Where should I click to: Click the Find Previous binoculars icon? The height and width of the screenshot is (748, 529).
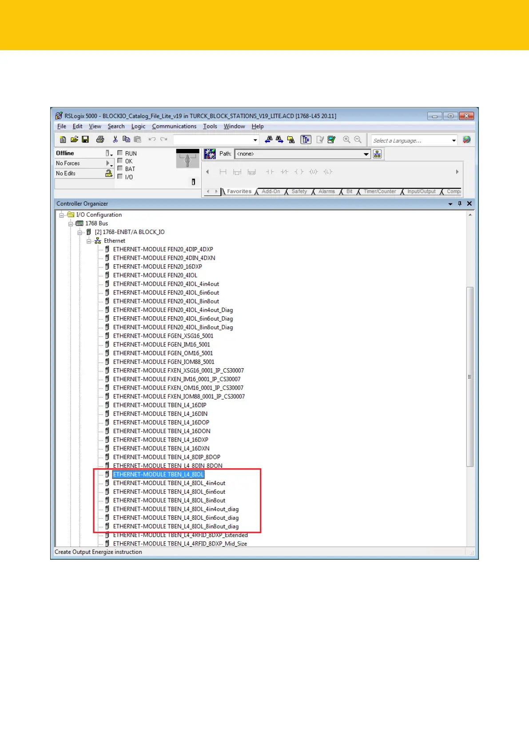click(x=269, y=139)
